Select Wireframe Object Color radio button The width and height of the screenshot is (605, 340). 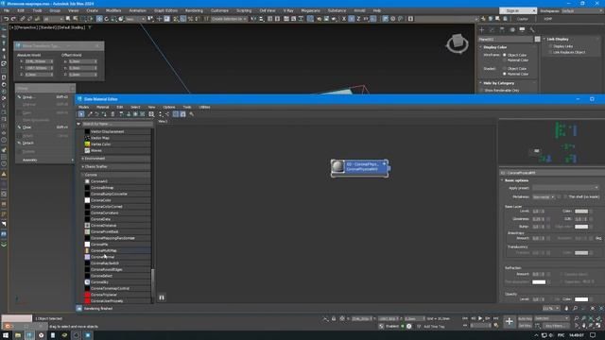(504, 55)
